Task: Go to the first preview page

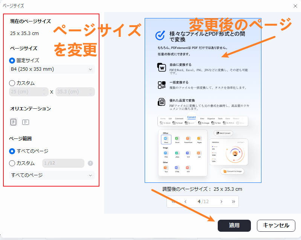Action: (173, 202)
